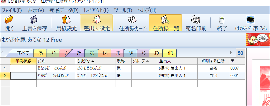Open 用紙設定 paper settings
The width and height of the screenshot is (270, 106).
[x=67, y=23]
